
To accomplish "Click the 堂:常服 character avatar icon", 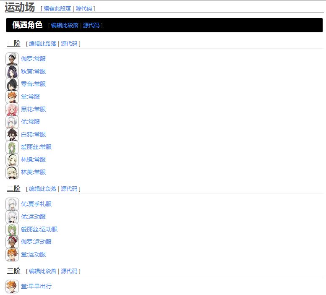I will (x=12, y=97).
